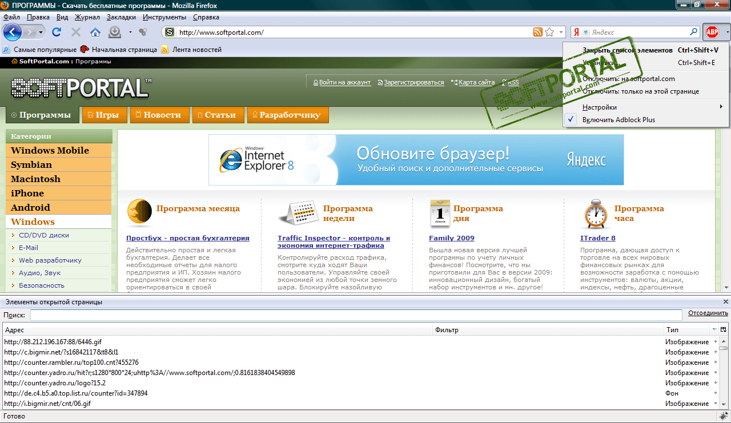Screen dimensions: 731x423
Task: Bookmark this page with the star icon
Action: (549, 32)
